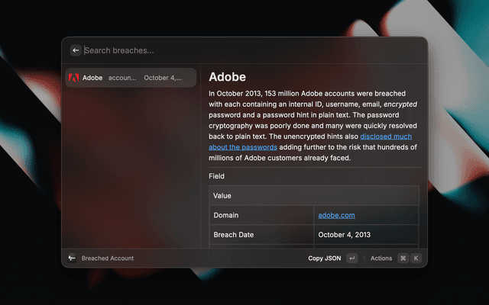This screenshot has height=305, width=489.
Task: Click the K key icon
Action: point(416,258)
